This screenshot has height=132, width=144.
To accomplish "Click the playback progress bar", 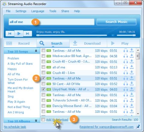I will (x=72, y=35).
